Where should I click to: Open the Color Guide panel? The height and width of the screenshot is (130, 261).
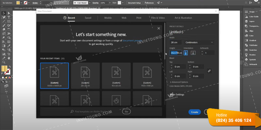click(x=252, y=17)
